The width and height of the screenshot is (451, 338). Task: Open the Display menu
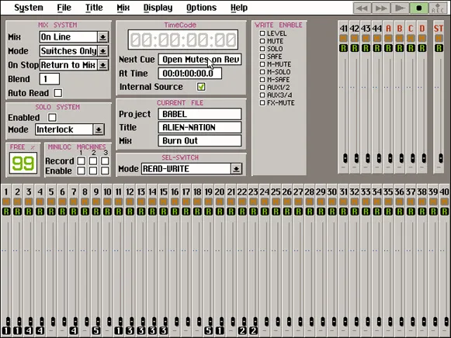[158, 8]
